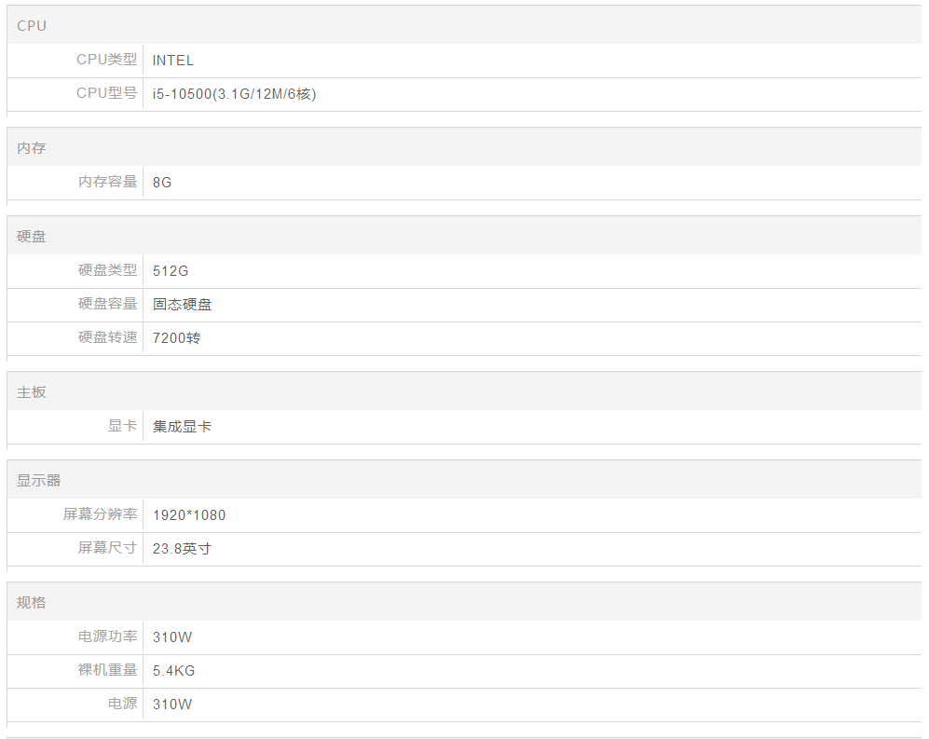This screenshot has height=739, width=929.
Task: Select the 23.8英寸 screen size value
Action: coord(182,549)
